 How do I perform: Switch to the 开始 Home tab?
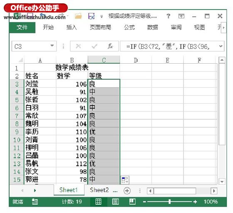pyautogui.click(x=48, y=27)
